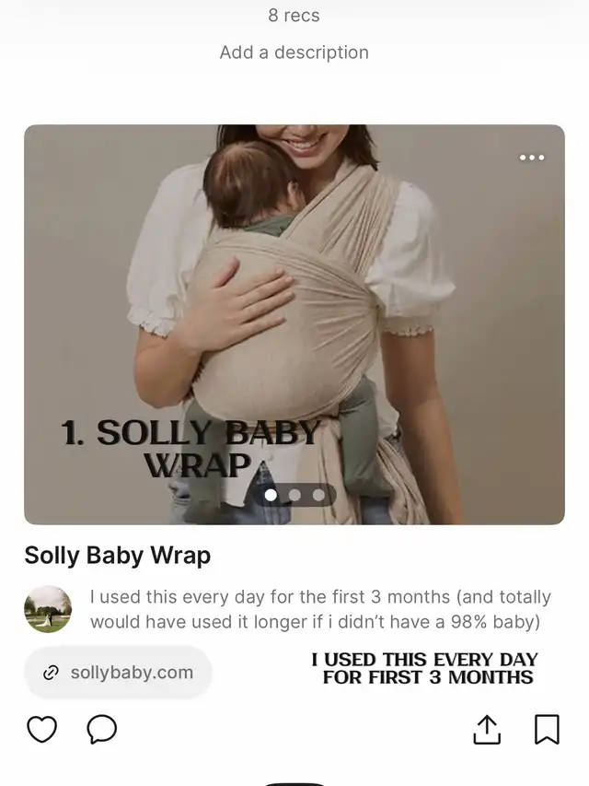589x786 pixels.
Task: Like the Solly Baby Wrap post with heart icon
Action: [x=41, y=730]
